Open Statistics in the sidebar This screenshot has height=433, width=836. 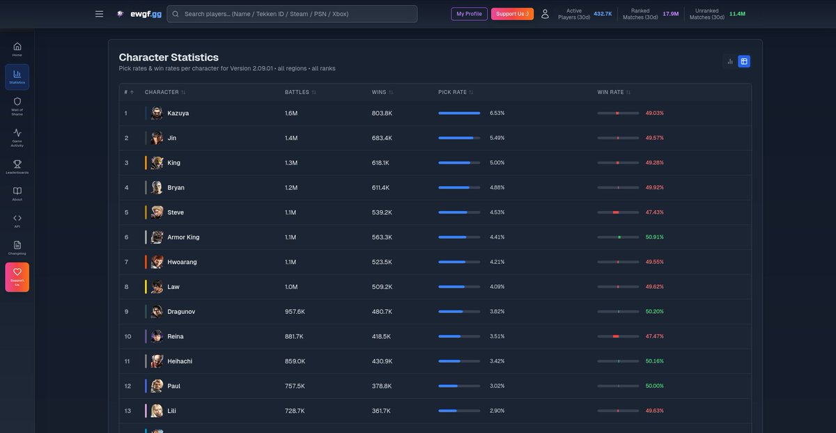(x=17, y=77)
